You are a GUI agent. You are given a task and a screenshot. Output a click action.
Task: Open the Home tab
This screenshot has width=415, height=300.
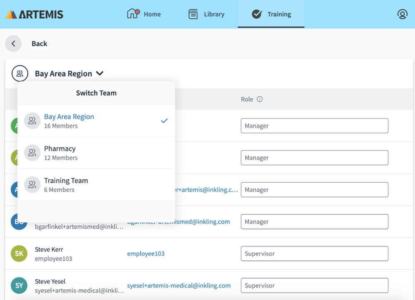144,14
